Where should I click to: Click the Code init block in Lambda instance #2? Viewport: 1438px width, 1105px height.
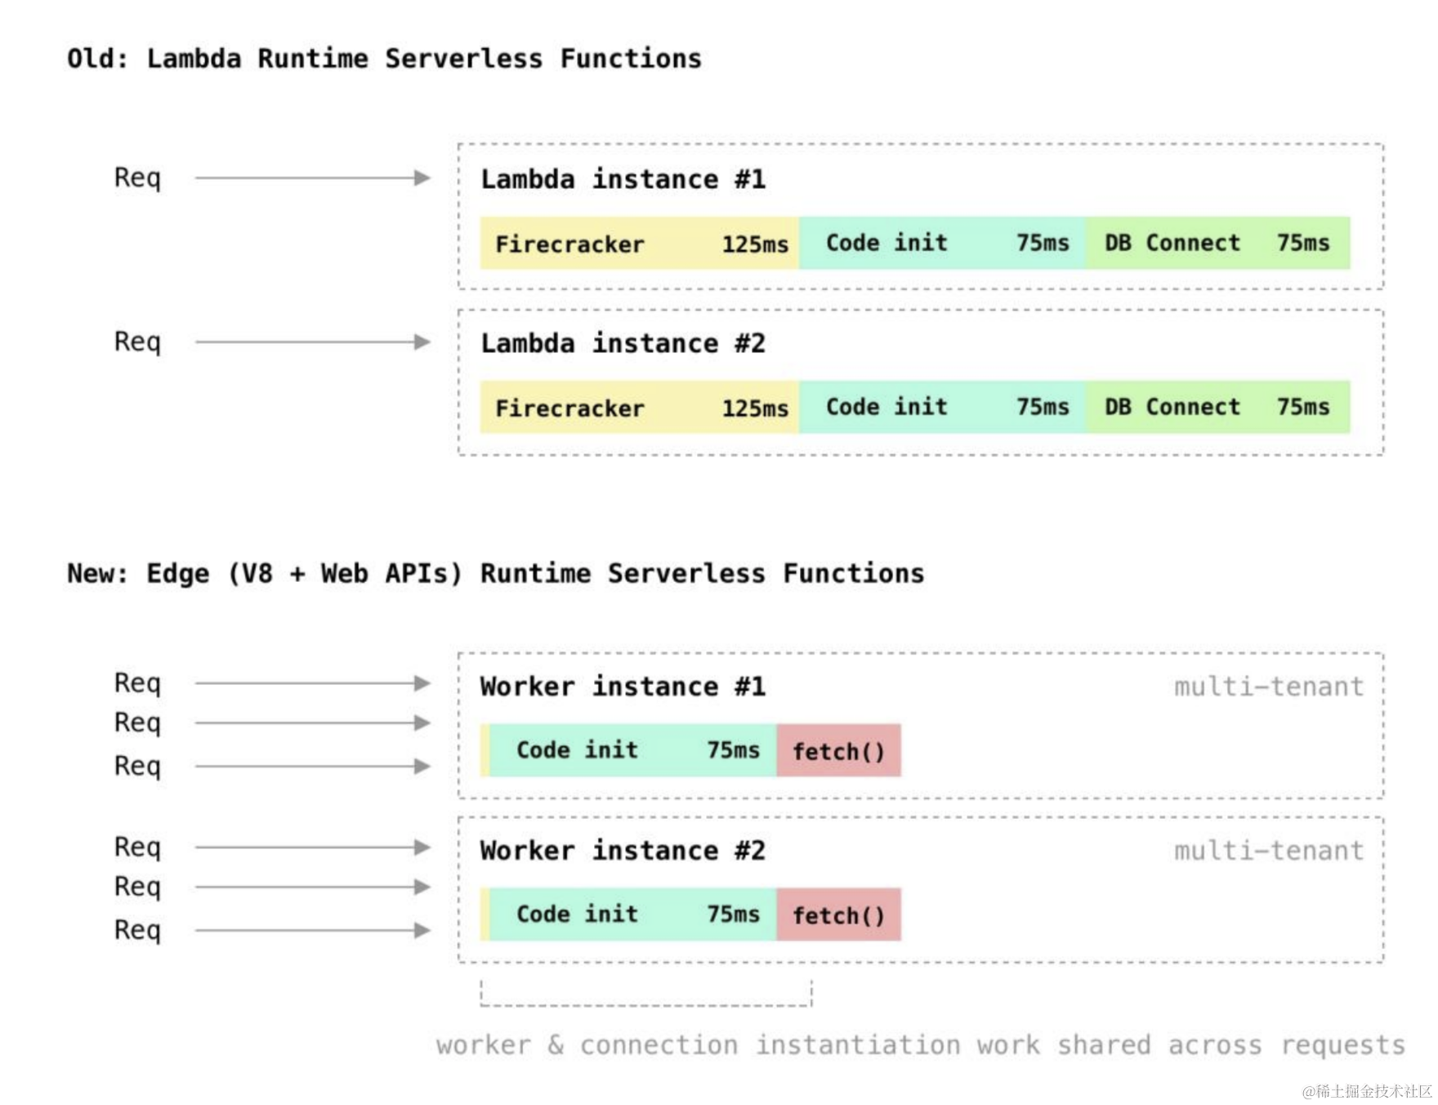(x=942, y=408)
